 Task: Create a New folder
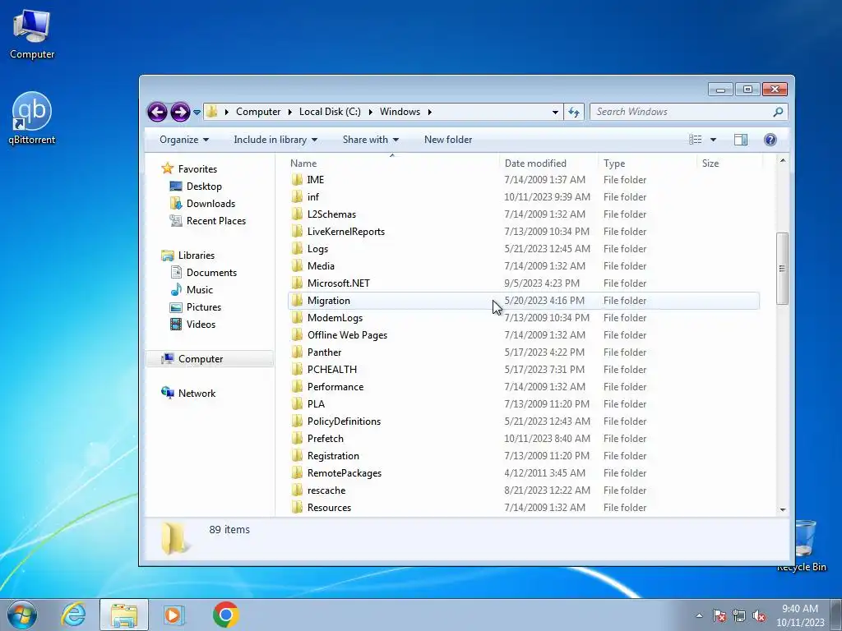coord(448,140)
